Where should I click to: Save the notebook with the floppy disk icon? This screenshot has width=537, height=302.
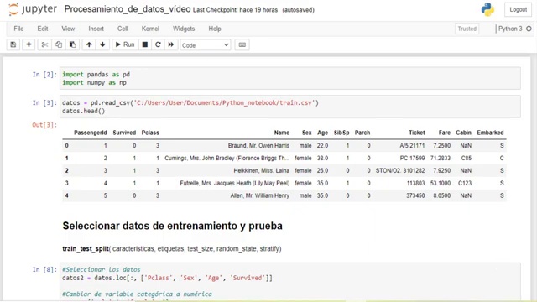(13, 44)
